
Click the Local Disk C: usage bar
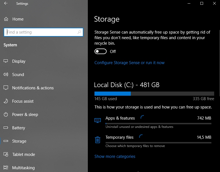tap(154, 94)
